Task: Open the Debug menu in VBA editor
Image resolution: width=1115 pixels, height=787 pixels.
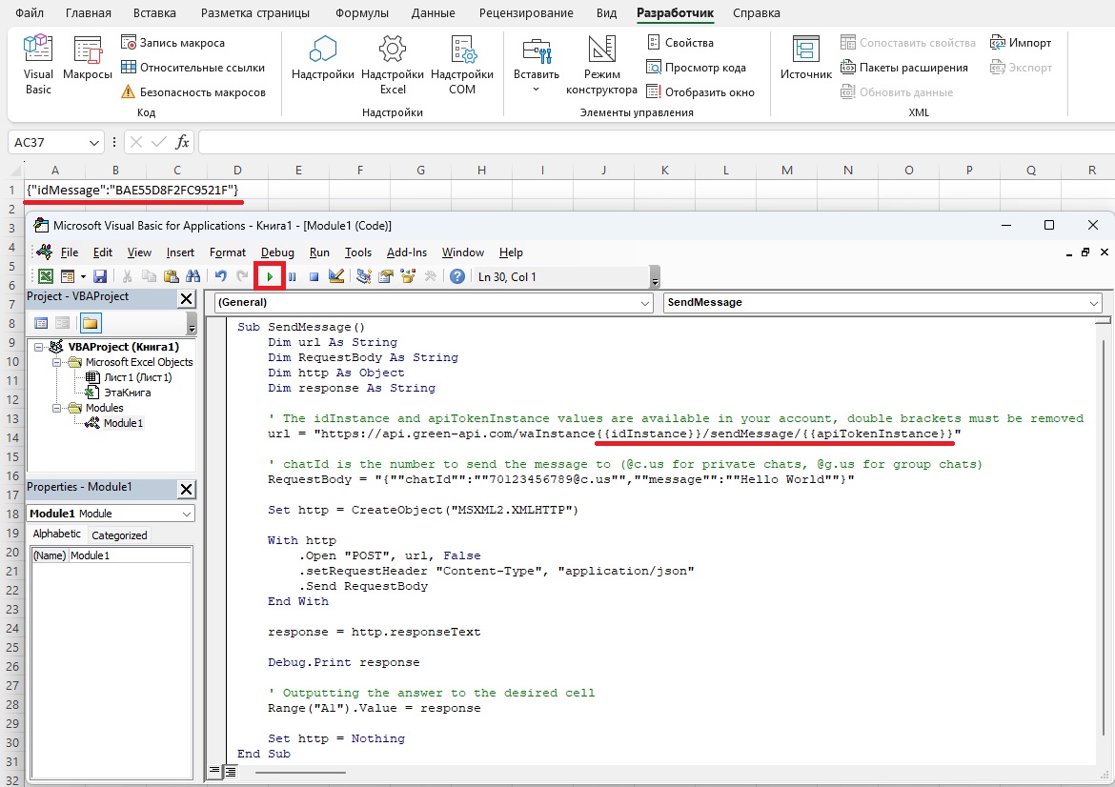Action: pyautogui.click(x=277, y=252)
